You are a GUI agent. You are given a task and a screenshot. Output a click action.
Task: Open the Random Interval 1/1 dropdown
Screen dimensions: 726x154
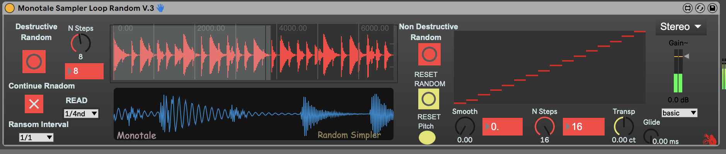36,137
